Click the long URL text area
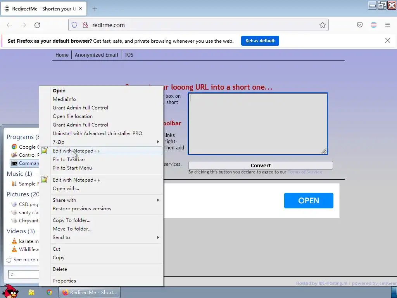 point(258,124)
